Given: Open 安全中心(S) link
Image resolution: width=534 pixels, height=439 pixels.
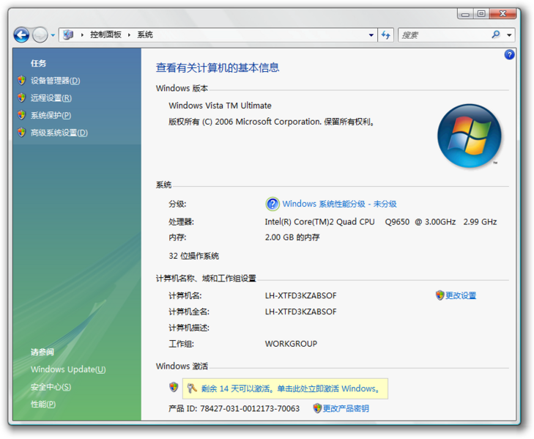Looking at the screenshot, I should 51,387.
